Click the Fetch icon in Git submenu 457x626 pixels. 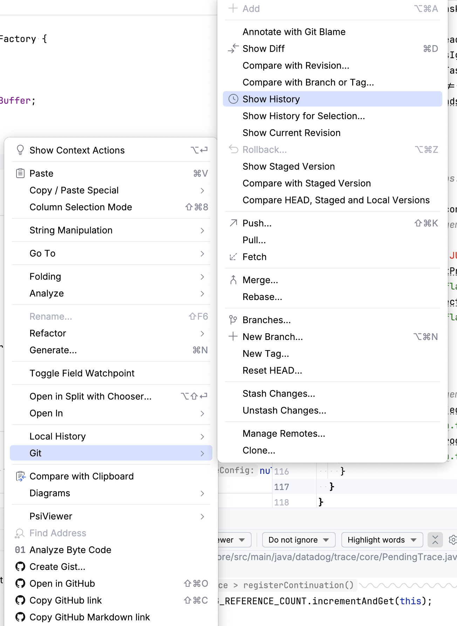click(x=233, y=257)
